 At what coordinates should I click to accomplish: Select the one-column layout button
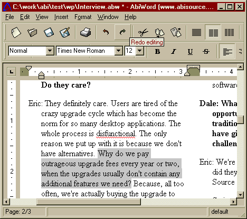196,32
